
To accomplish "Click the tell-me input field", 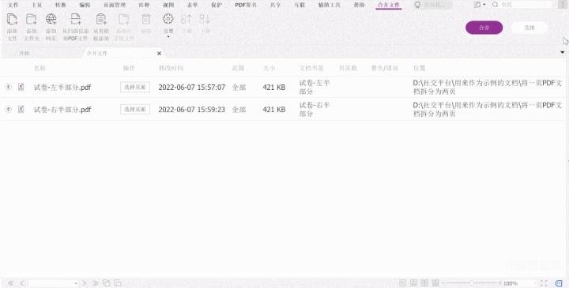I will click(x=438, y=5).
